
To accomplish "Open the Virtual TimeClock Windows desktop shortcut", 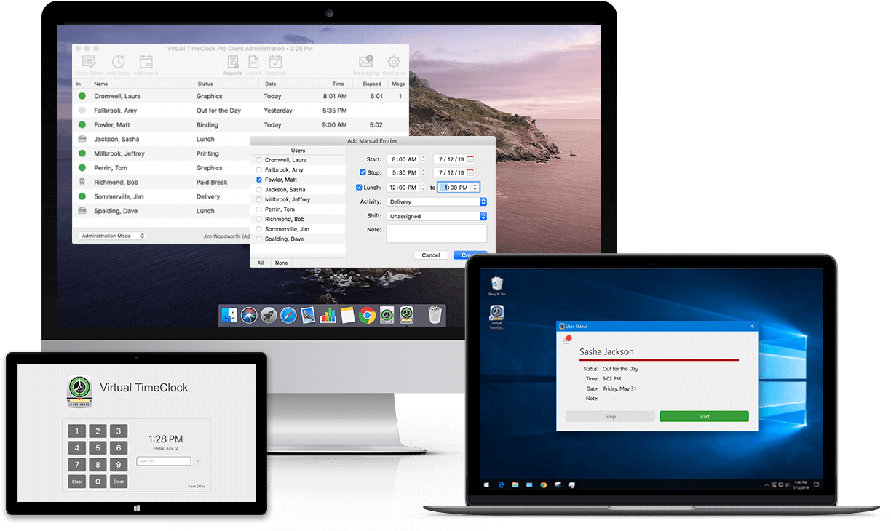I will pyautogui.click(x=497, y=318).
